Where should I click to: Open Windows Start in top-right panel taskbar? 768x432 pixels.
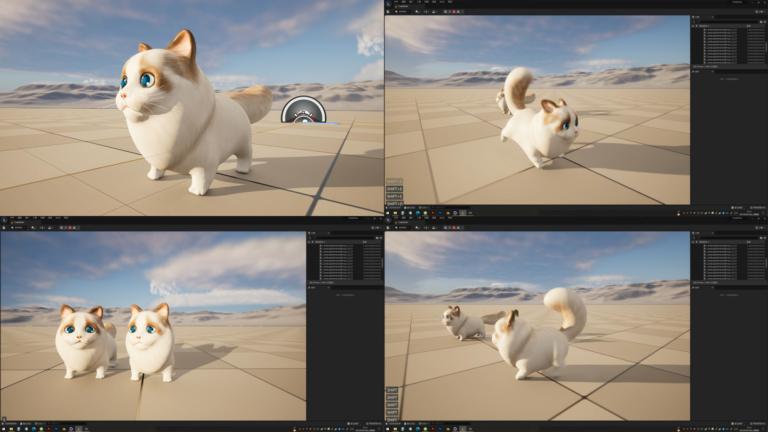click(x=388, y=213)
